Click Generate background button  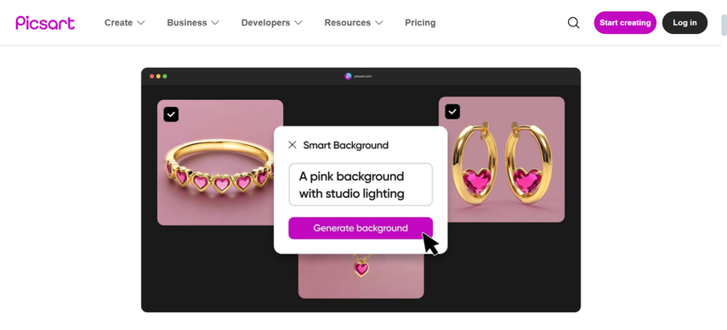[x=361, y=228]
